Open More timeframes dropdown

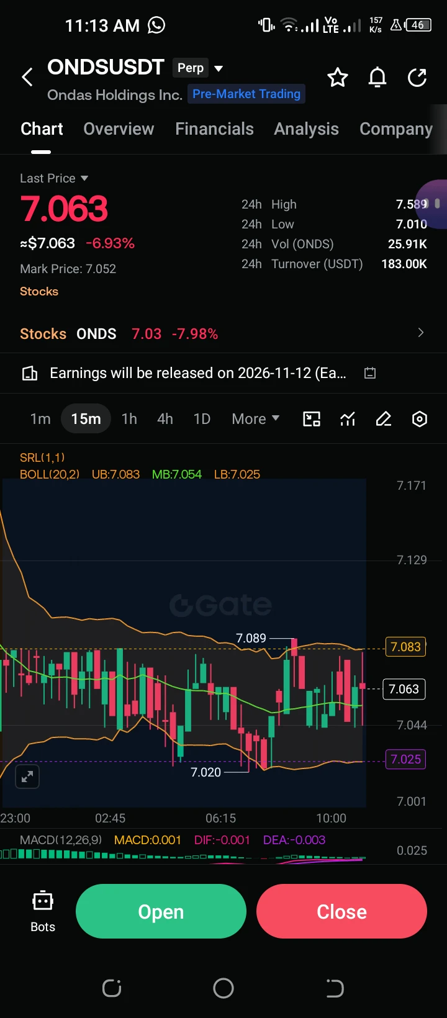coord(255,419)
